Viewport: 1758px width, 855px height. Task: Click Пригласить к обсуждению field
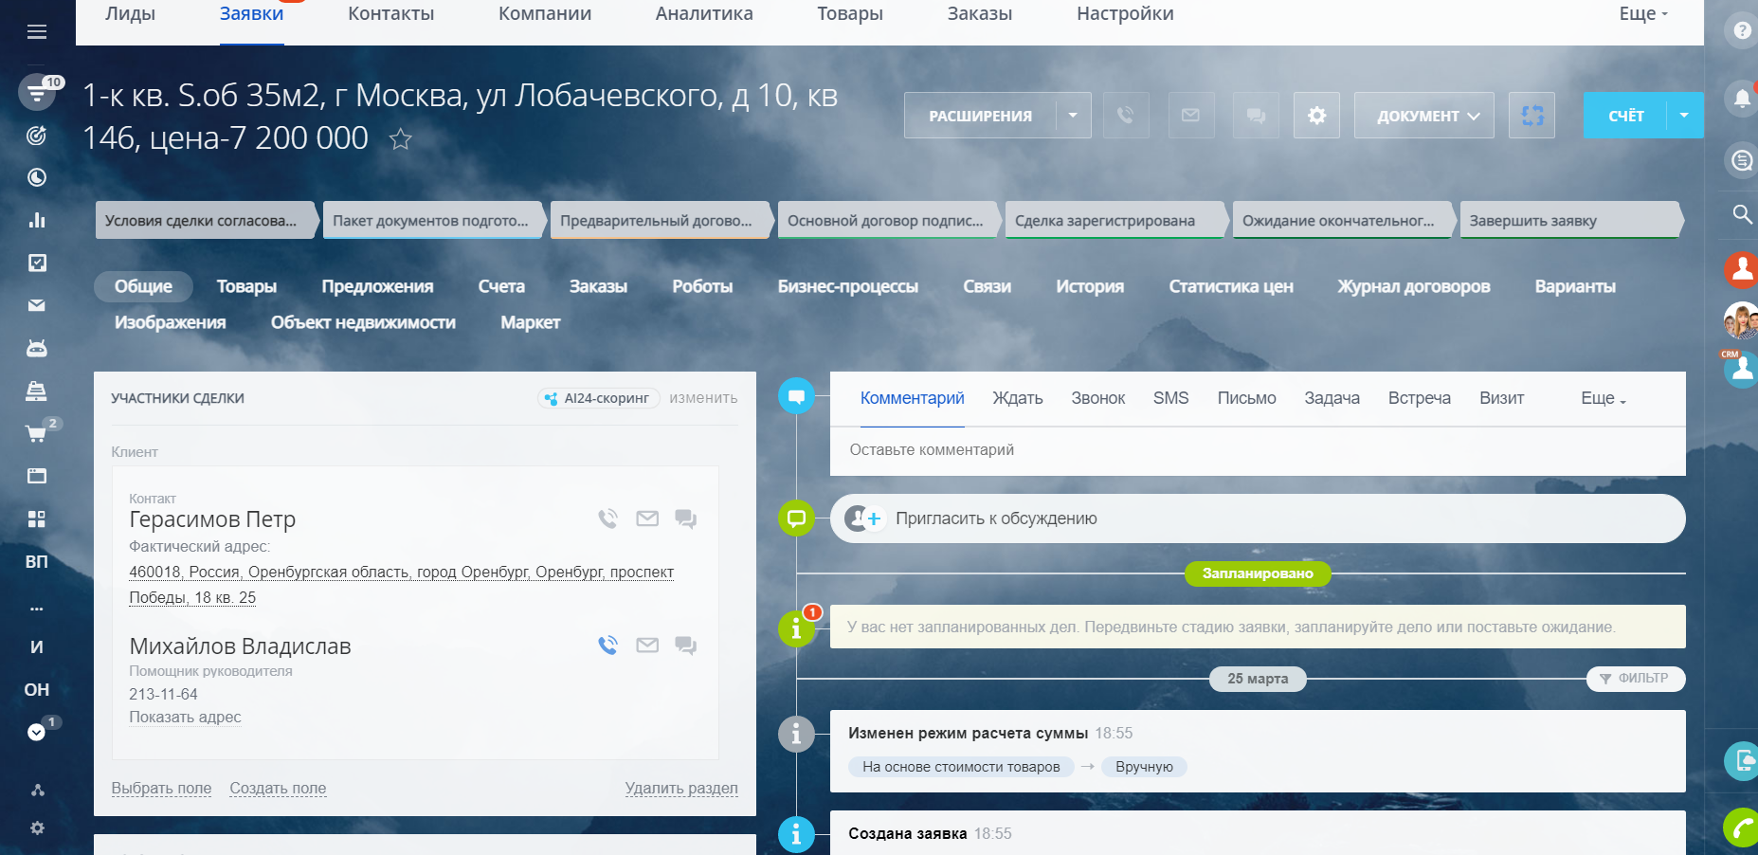coord(1258,518)
